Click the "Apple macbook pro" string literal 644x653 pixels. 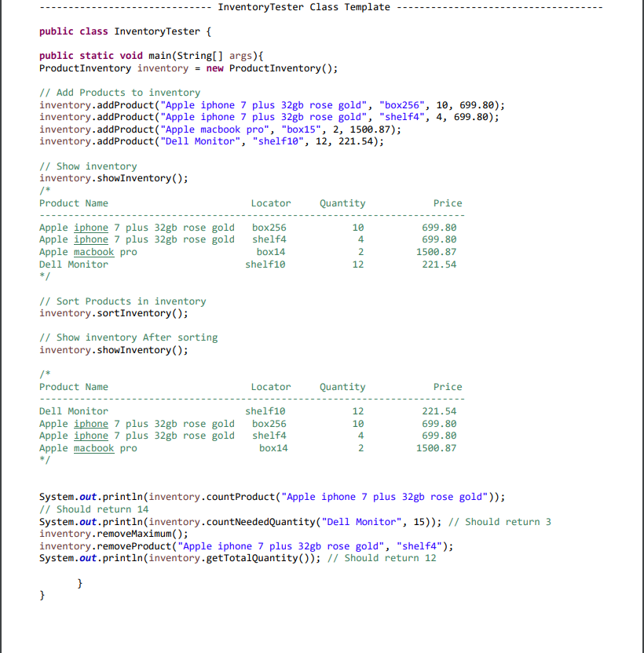tap(214, 130)
